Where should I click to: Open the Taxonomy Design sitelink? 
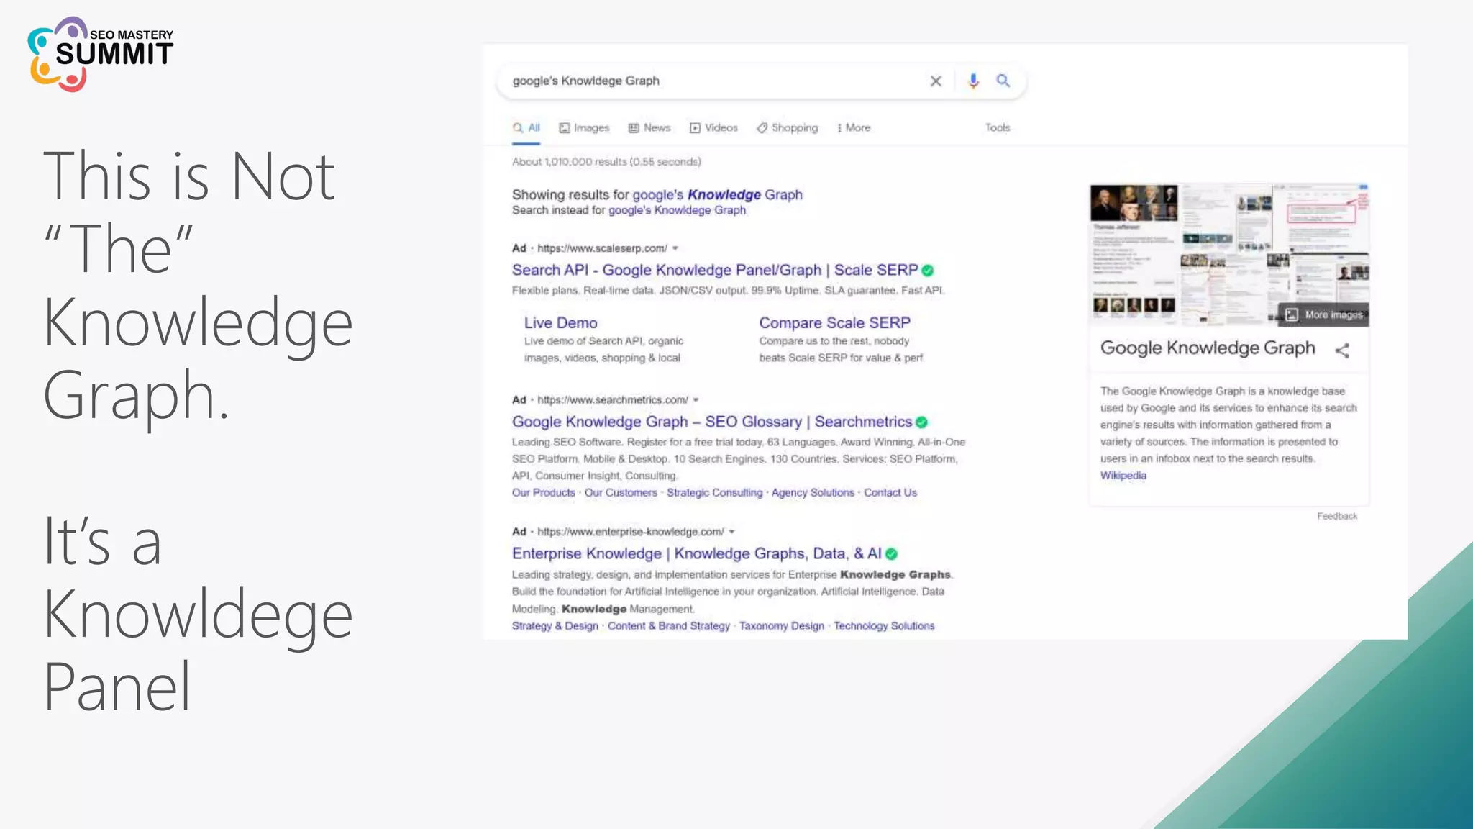point(781,626)
